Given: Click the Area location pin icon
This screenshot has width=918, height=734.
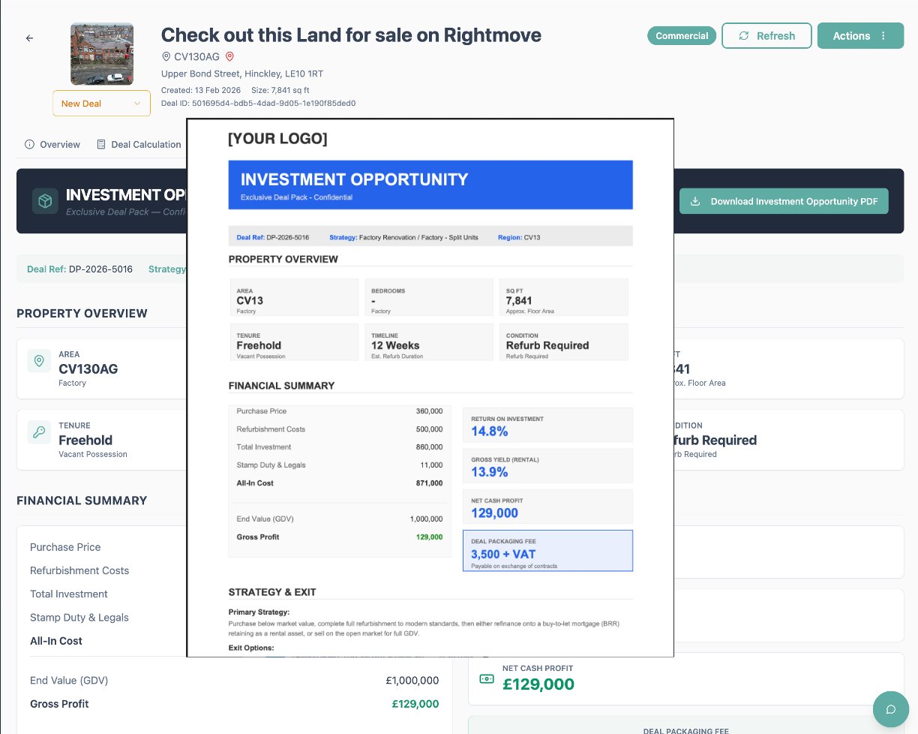Looking at the screenshot, I should coord(39,360).
